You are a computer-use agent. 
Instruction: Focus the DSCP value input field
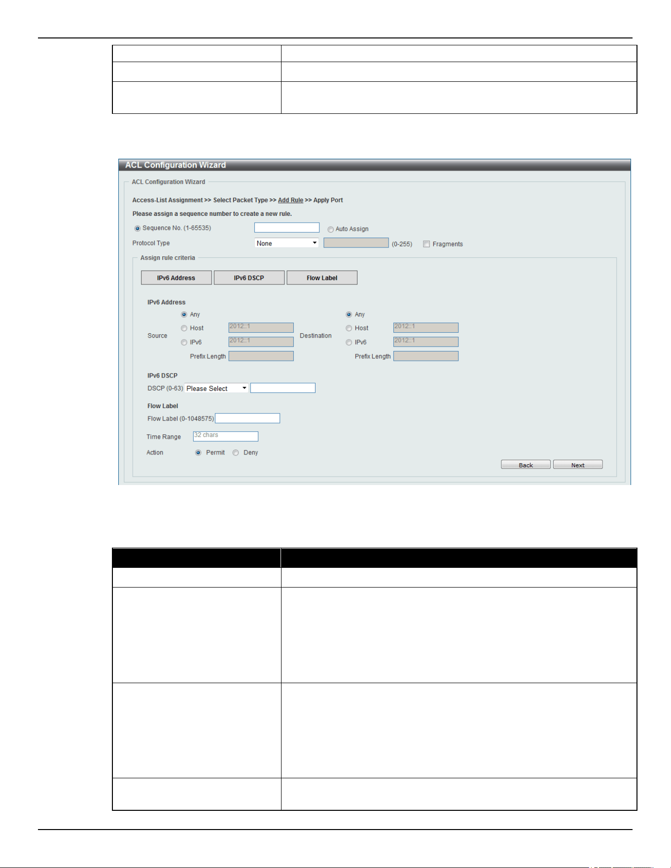[x=283, y=388]
